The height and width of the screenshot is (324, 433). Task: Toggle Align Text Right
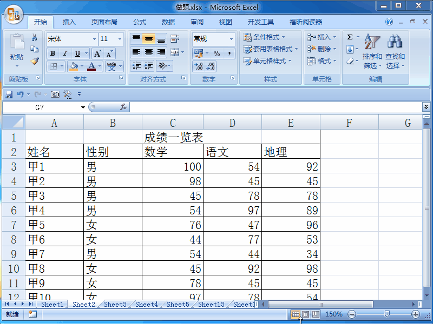[161, 52]
